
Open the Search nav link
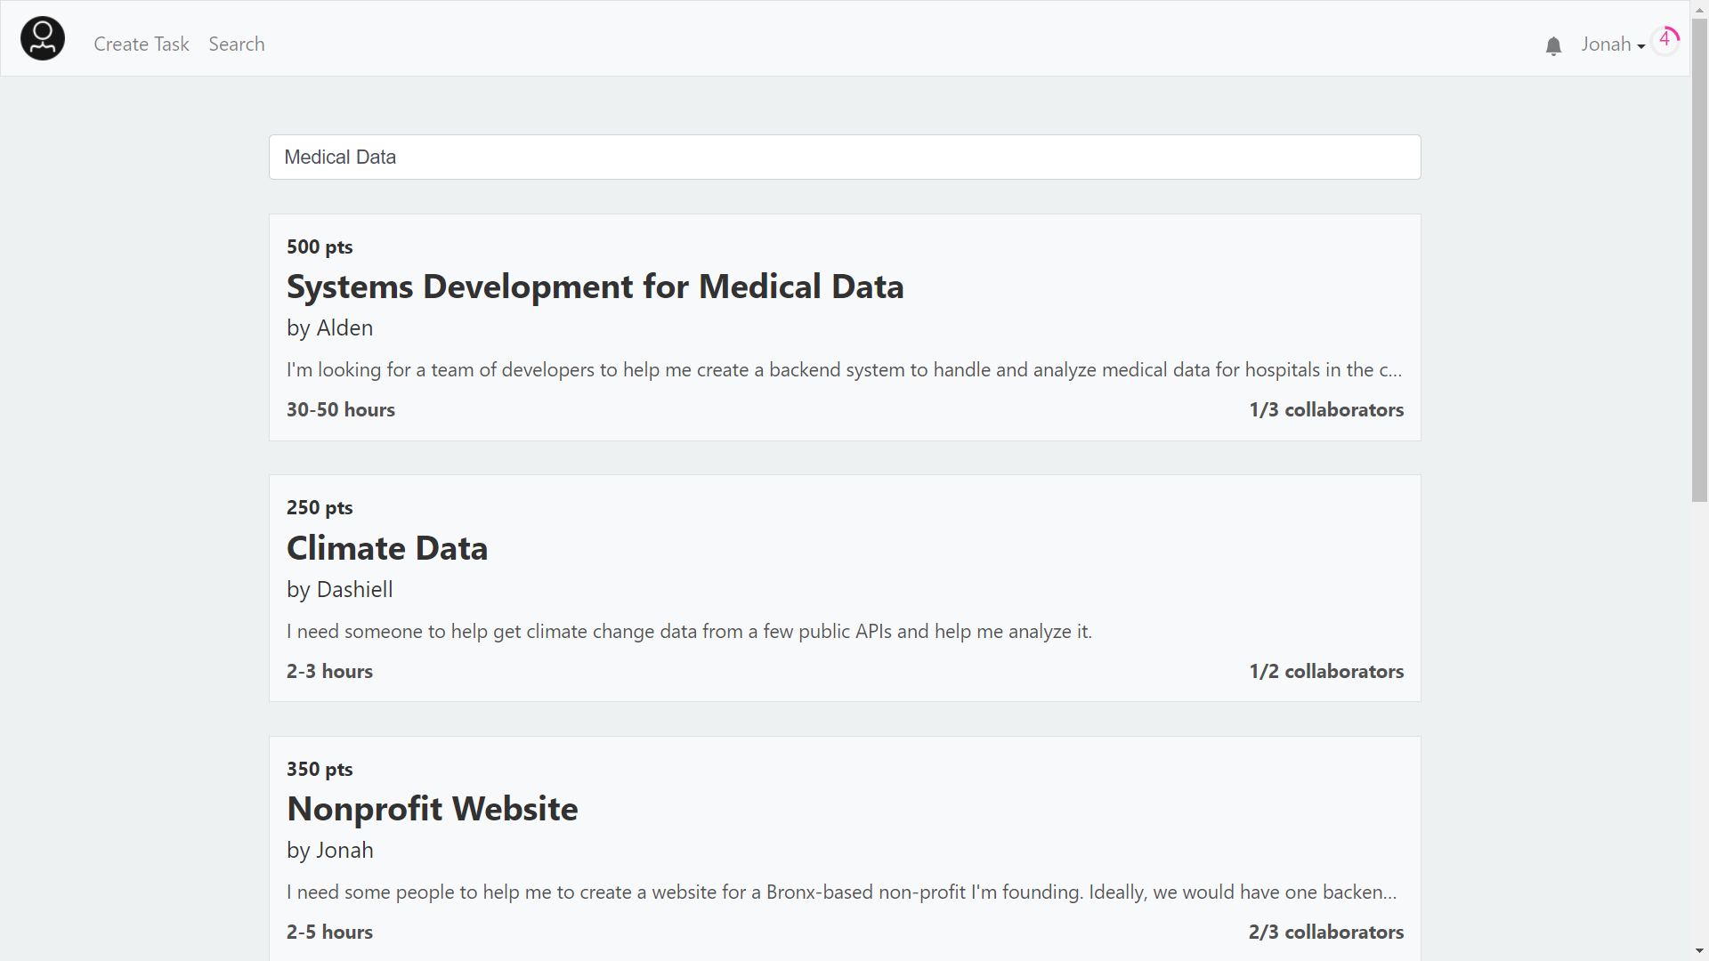pyautogui.click(x=237, y=44)
